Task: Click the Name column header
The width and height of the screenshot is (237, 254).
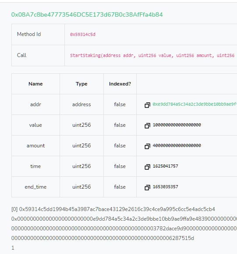Action: pos(35,84)
